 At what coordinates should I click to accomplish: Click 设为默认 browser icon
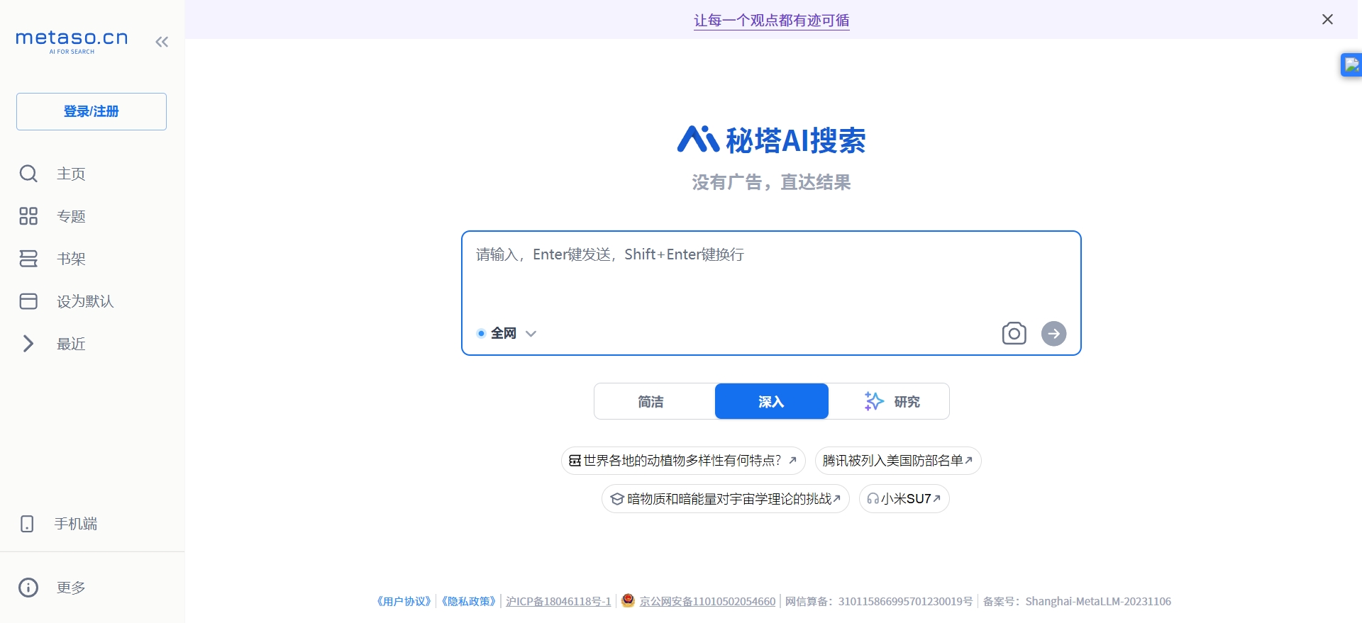[28, 301]
